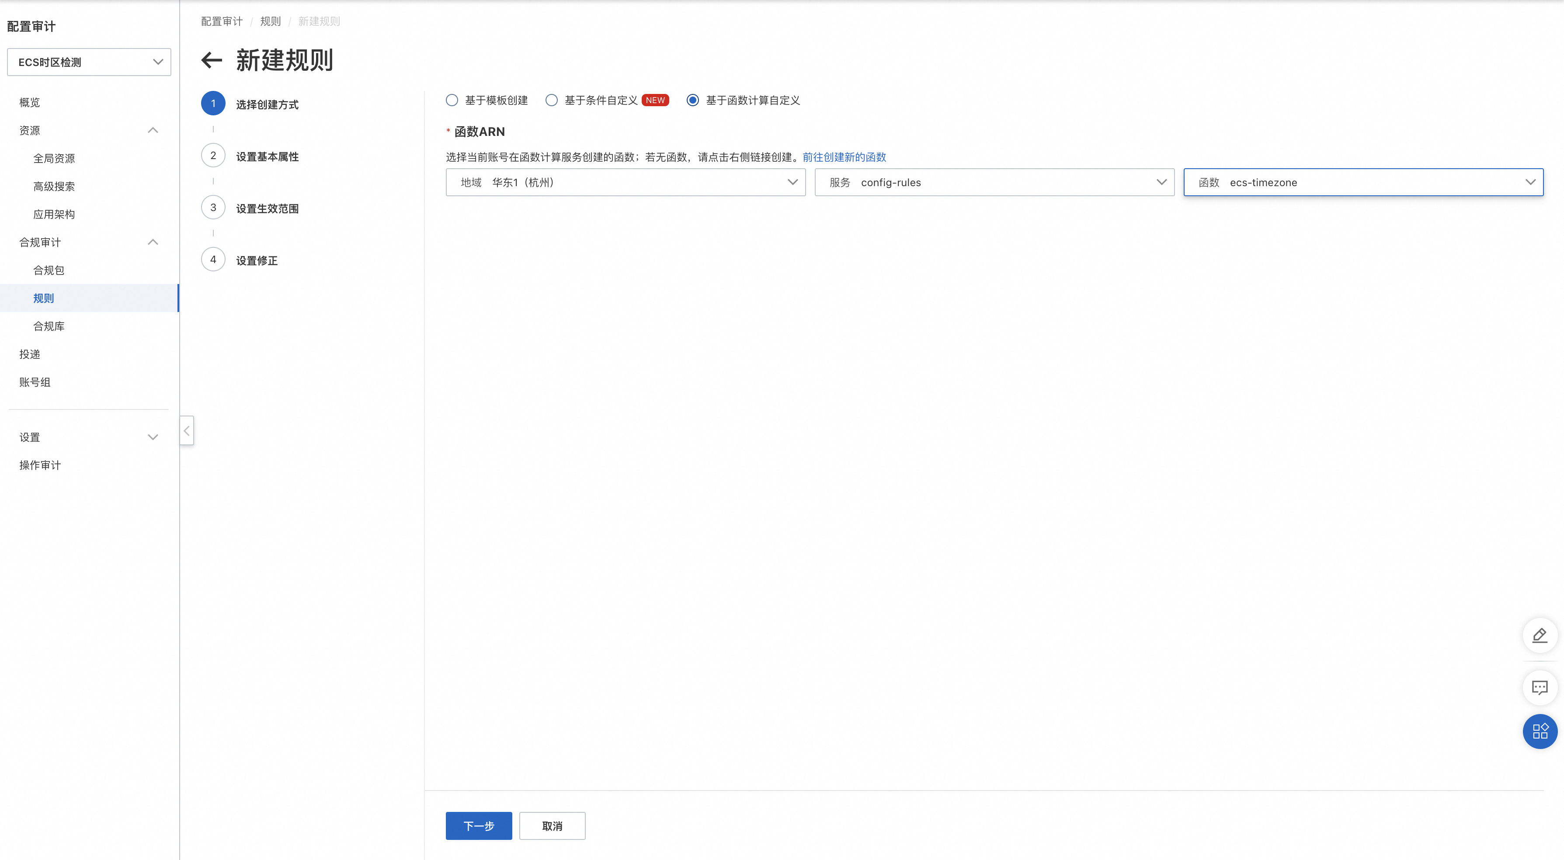
Task: Collapse the sidebar with the arrow handle
Action: tap(186, 430)
